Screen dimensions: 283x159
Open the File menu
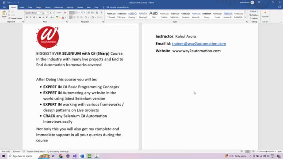(4, 7)
